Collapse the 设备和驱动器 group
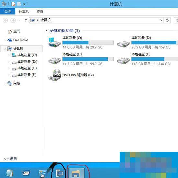This screenshot has width=178, height=178. tap(46, 30)
